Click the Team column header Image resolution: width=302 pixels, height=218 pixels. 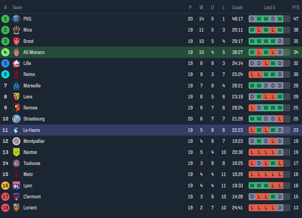pos(17,7)
